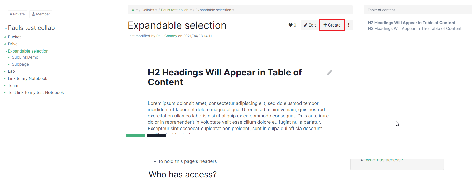
Task: Open the dropdown after Expandable selection breadcrumb
Action: point(233,10)
